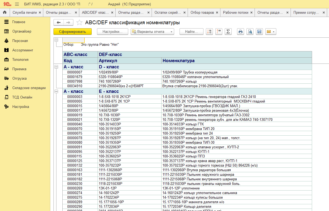Click the Сформировать button
The width and height of the screenshot is (329, 211).
point(73,32)
